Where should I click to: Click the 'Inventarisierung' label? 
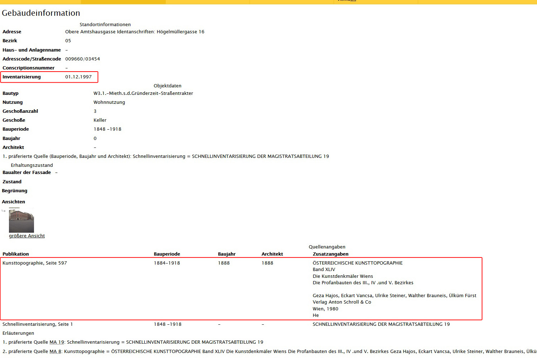pos(21,77)
